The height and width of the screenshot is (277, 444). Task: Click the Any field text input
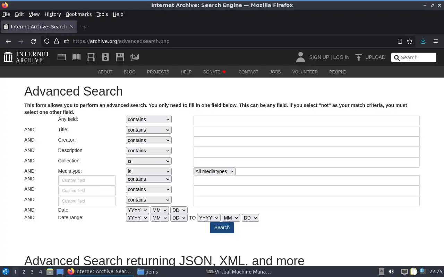click(x=306, y=121)
